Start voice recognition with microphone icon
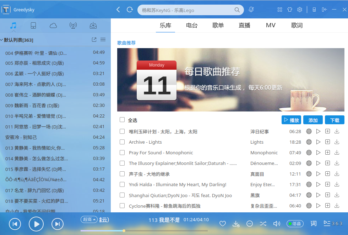Image resolution: width=348 pixels, height=235 pixels. click(x=251, y=10)
